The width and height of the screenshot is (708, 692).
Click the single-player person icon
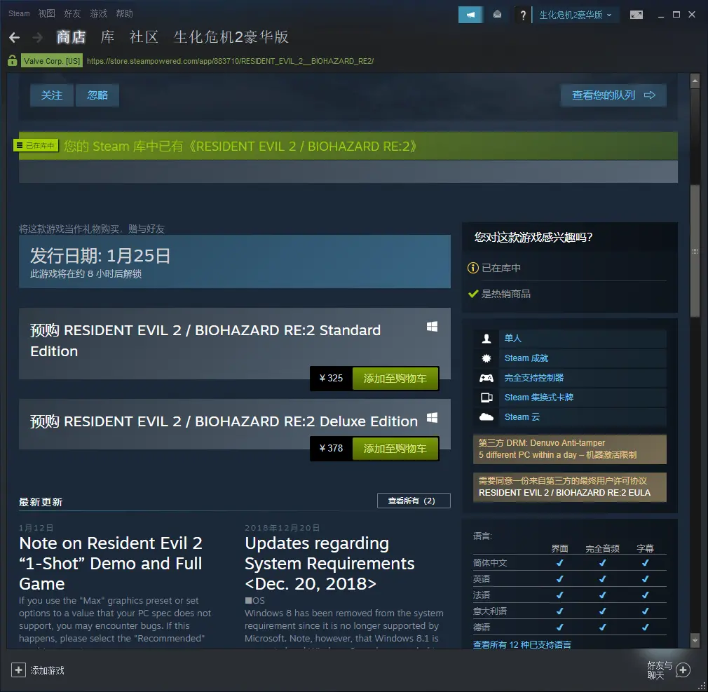[x=486, y=339]
